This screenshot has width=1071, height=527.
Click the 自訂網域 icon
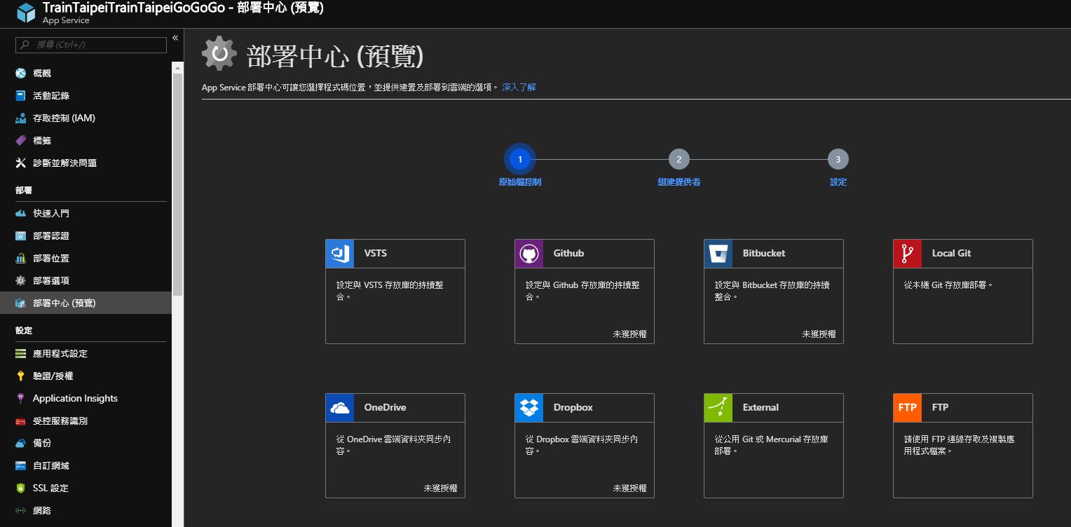click(20, 465)
